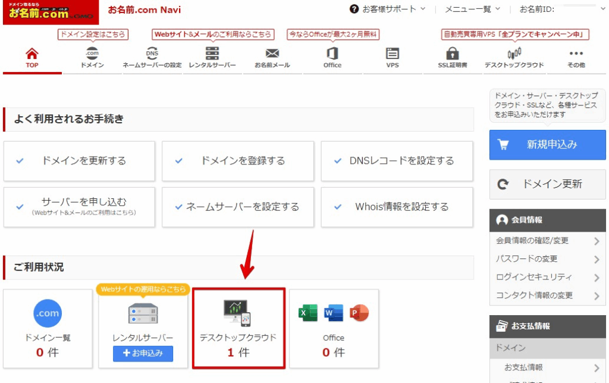609x383 pixels.
Task: Click サーバーを申し込む button
Action: [x=79, y=207]
